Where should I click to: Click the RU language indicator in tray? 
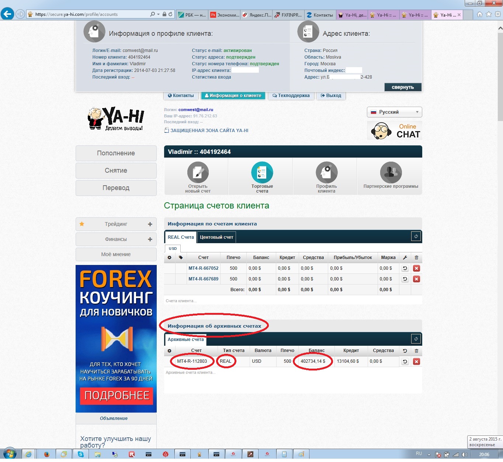click(x=419, y=454)
